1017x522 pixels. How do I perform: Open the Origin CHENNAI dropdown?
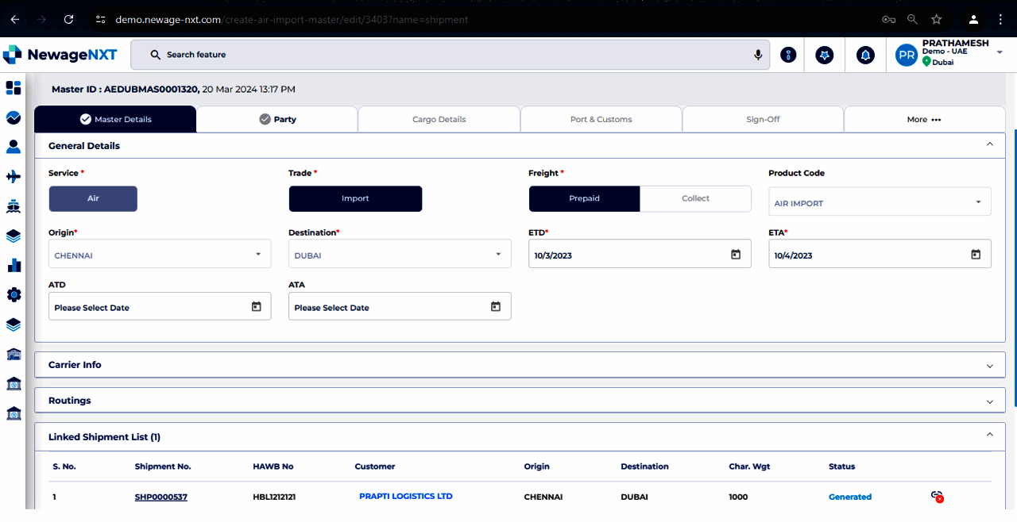[x=160, y=255]
